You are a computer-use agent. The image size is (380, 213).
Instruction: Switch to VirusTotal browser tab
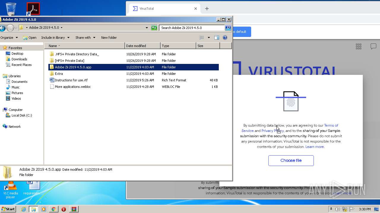[164, 9]
